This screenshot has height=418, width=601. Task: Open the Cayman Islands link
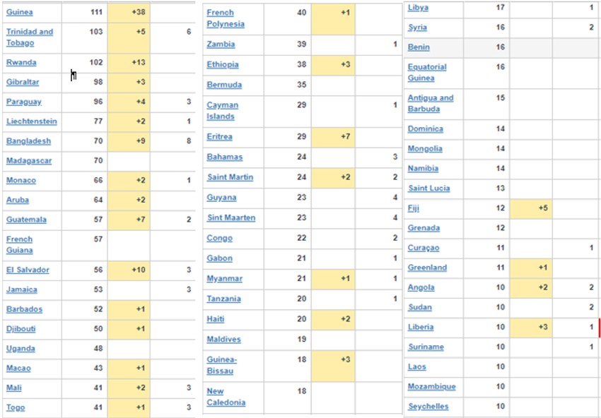click(221, 111)
